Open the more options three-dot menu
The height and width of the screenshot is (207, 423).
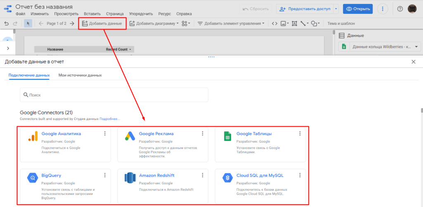[382, 9]
